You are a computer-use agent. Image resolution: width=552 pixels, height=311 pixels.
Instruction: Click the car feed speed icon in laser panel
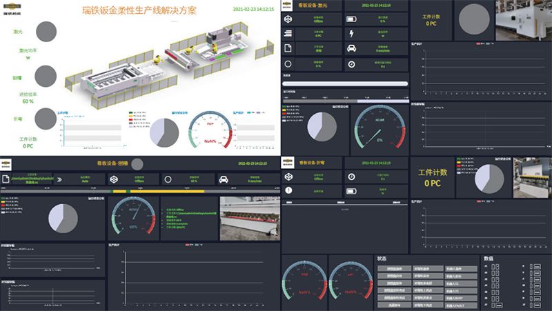tap(352, 48)
